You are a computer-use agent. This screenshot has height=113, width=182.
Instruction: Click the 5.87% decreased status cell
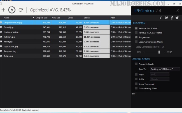pos(96,27)
